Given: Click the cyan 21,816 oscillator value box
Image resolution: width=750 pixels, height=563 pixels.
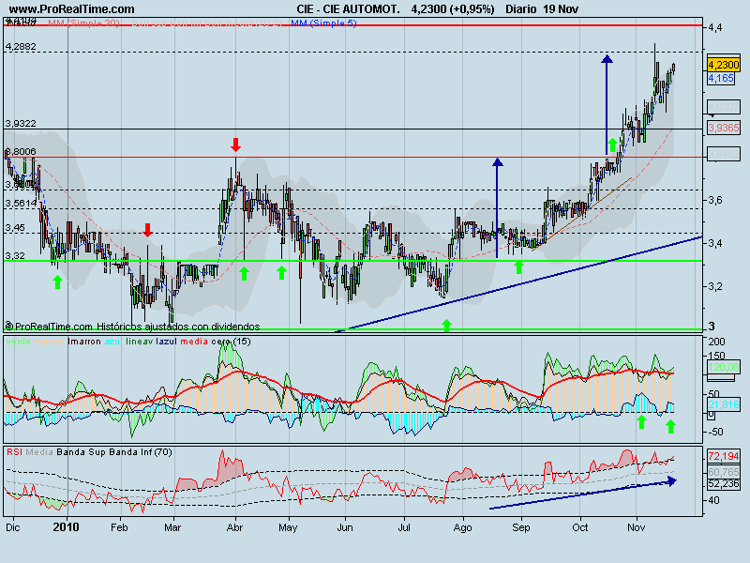Looking at the screenshot, I should [x=724, y=405].
